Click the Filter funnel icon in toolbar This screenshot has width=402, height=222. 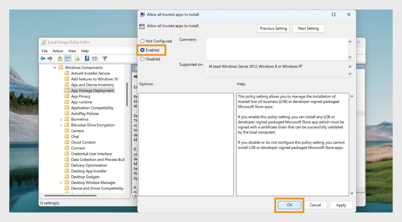[x=105, y=59]
